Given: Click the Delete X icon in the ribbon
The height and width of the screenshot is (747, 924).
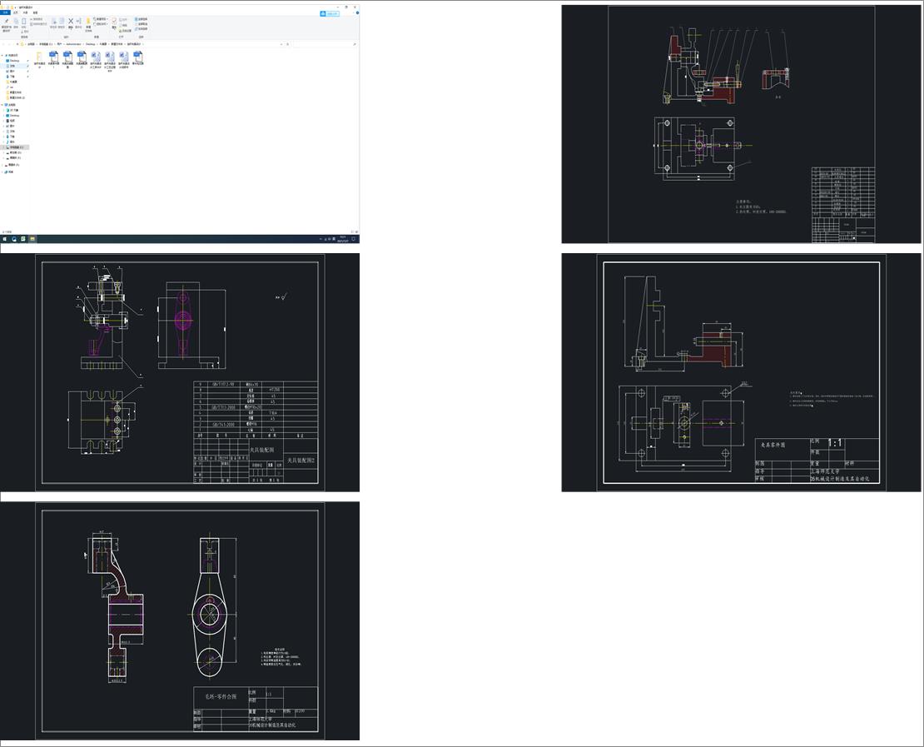Looking at the screenshot, I should tap(71, 21).
